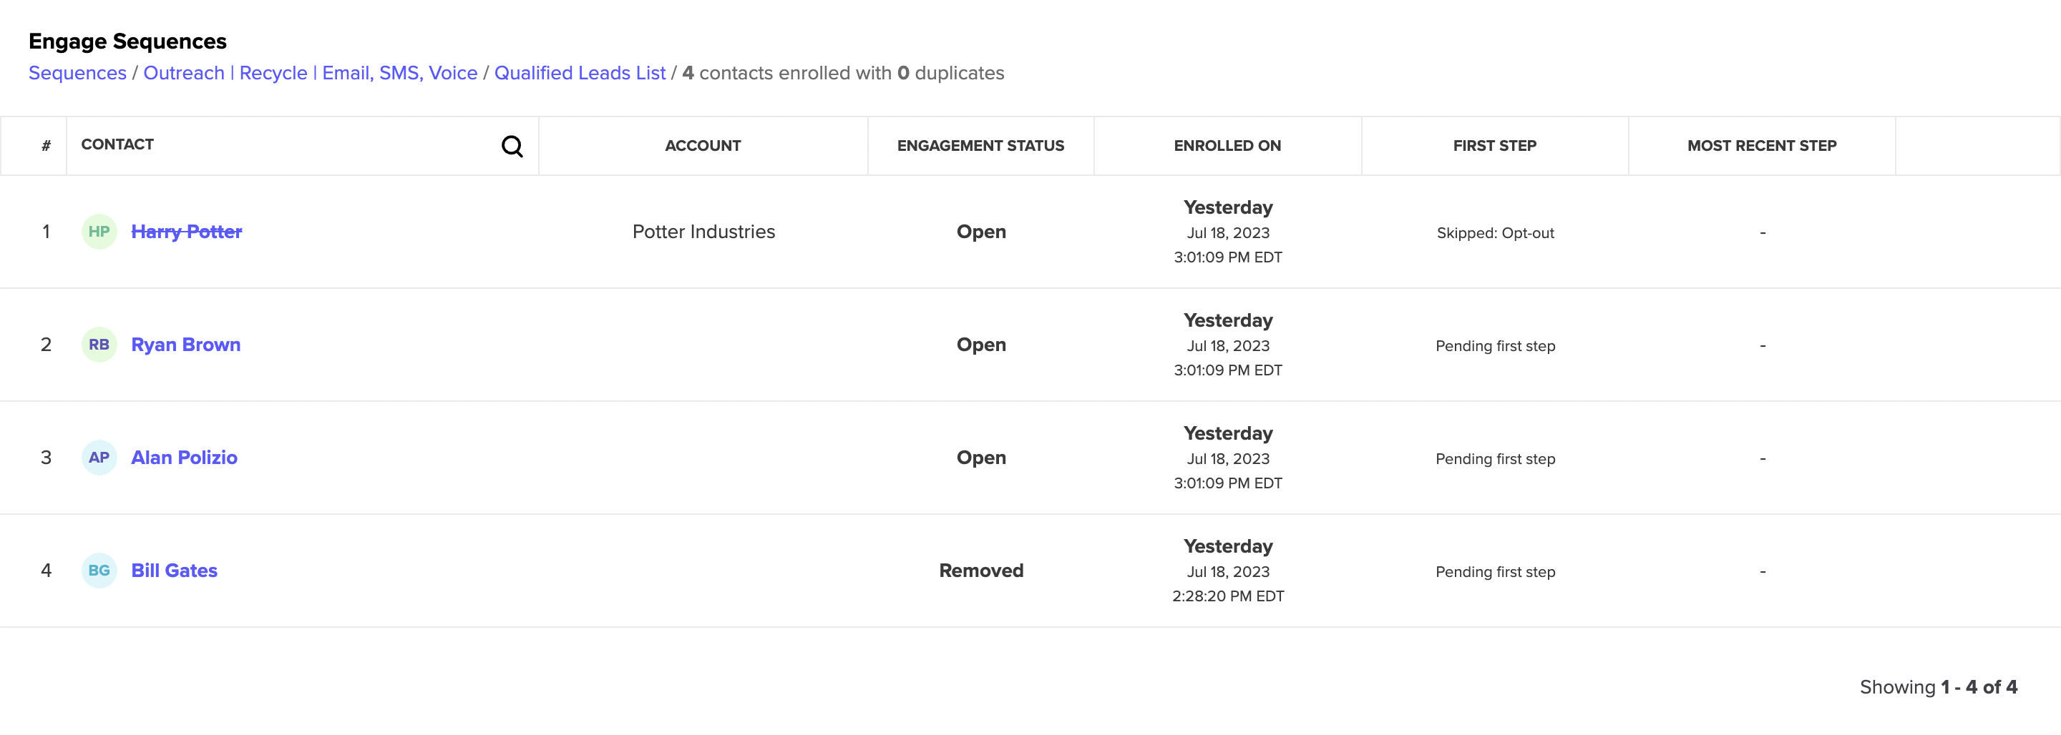2061x735 pixels.
Task: Click Potter Industries account name
Action: coord(703,232)
